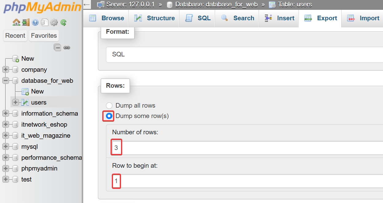Screen dimensions: 383x203
Task: Click the Favorites button
Action: (x=44, y=36)
